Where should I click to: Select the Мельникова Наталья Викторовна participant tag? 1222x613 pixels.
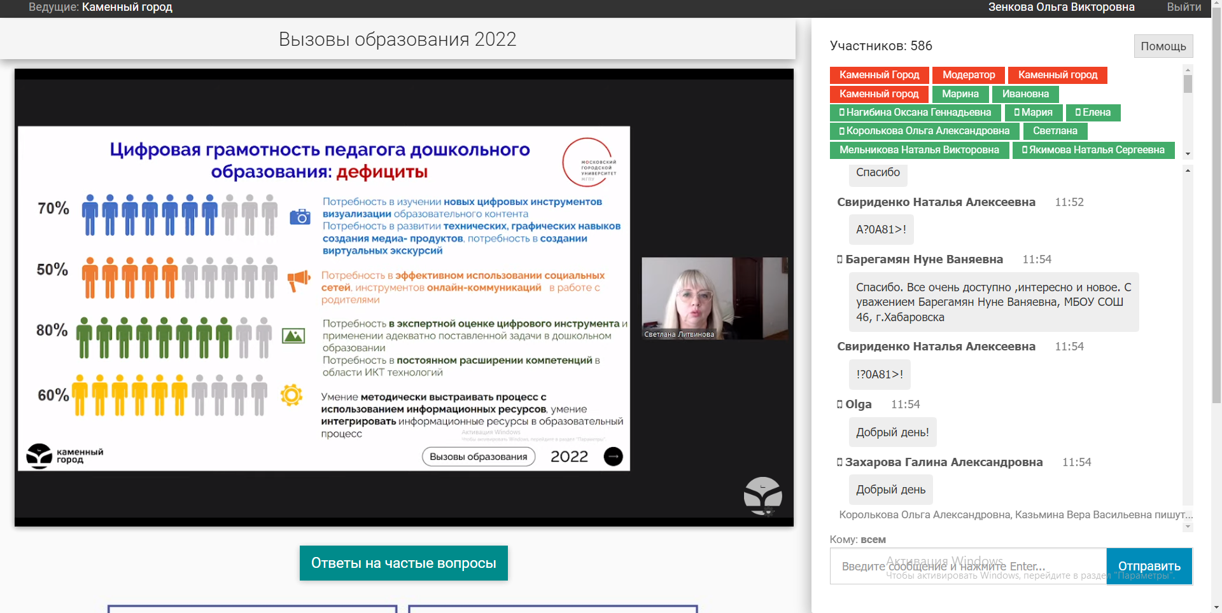[x=919, y=150]
